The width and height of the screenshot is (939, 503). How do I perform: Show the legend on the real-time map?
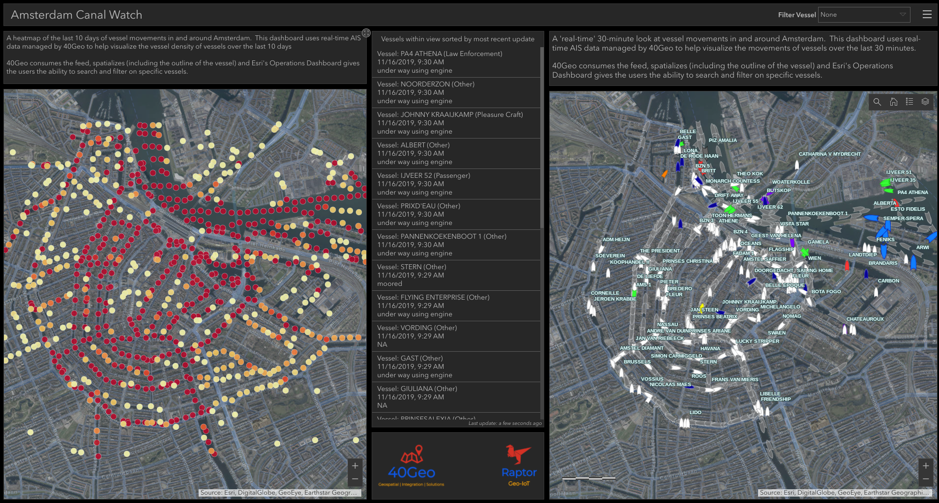(x=910, y=102)
